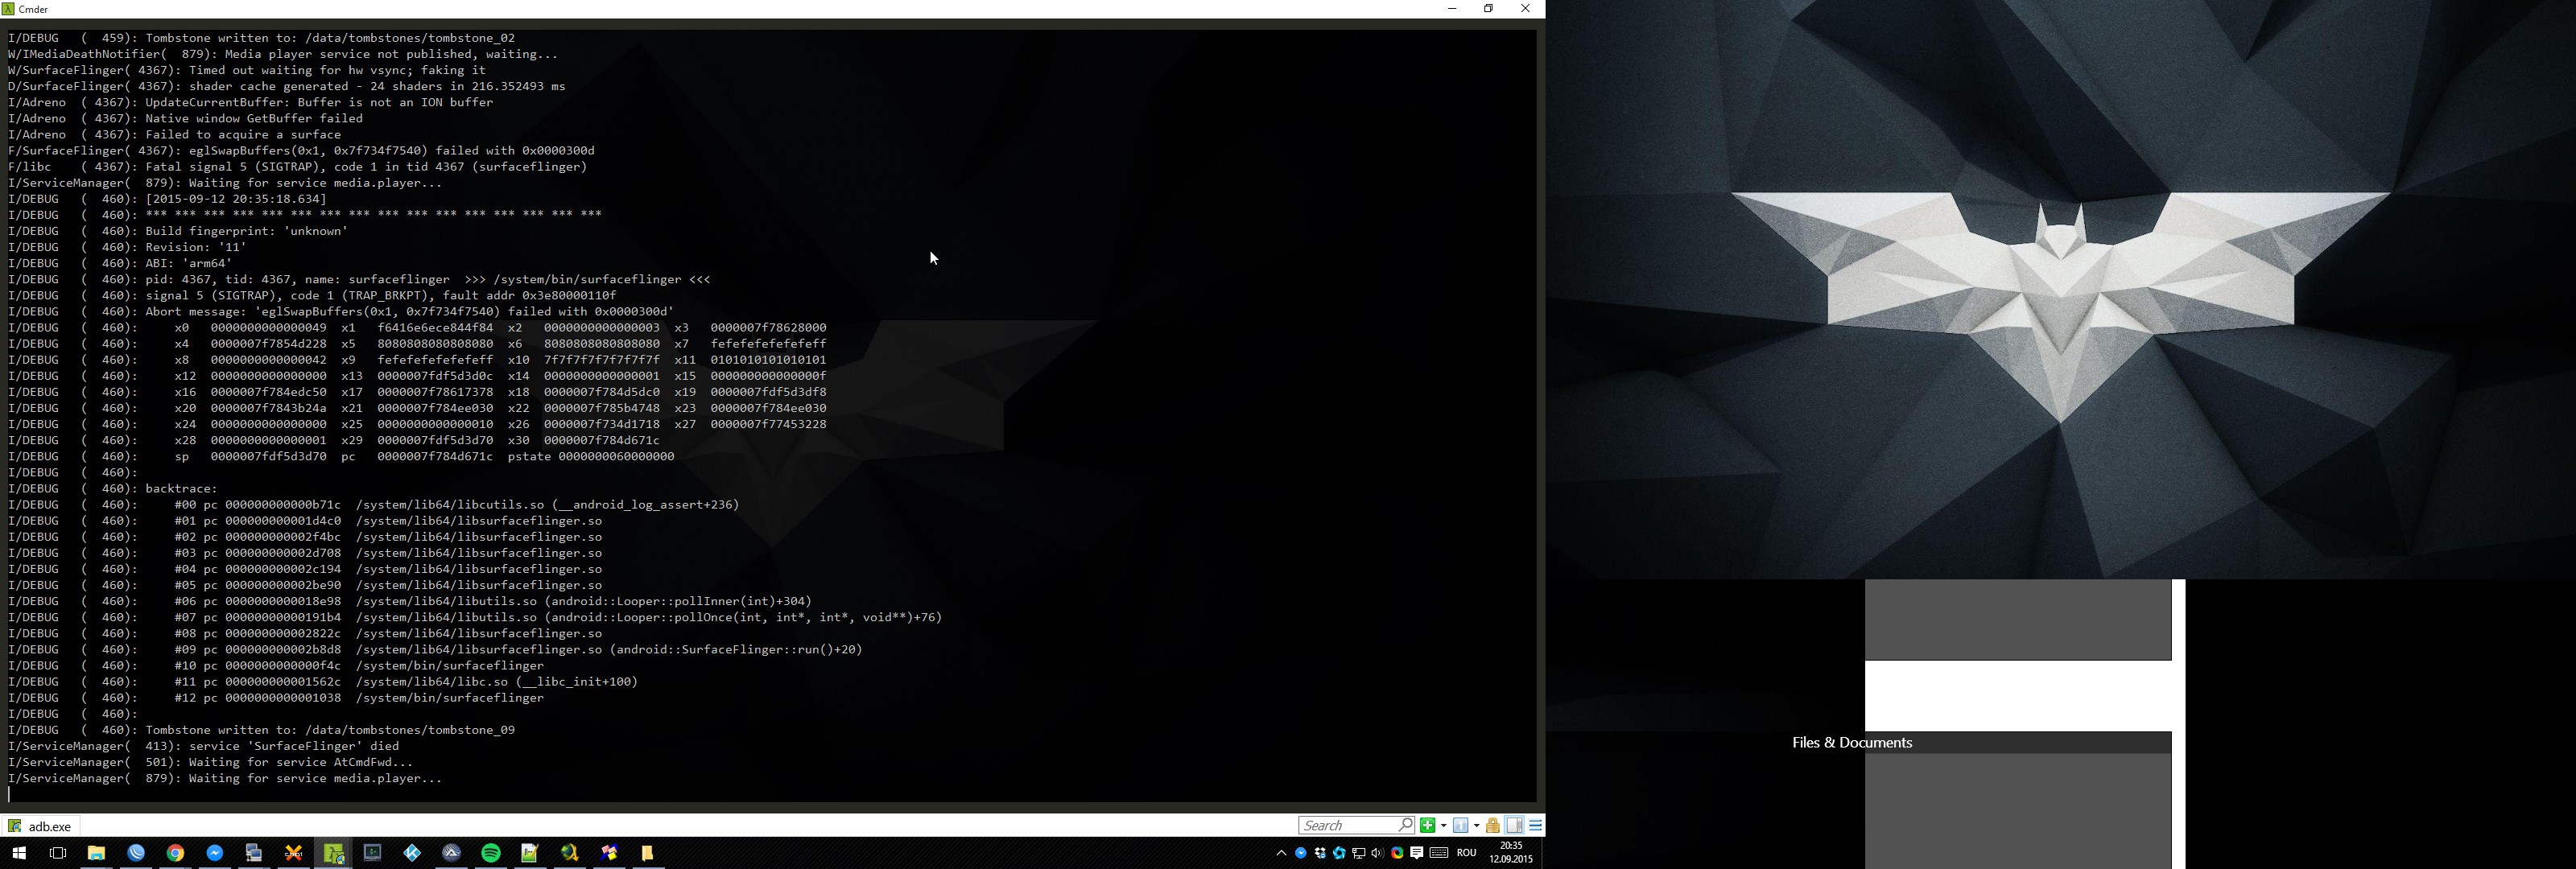Show hidden system tray icons
2576x869 pixels.
[1281, 853]
